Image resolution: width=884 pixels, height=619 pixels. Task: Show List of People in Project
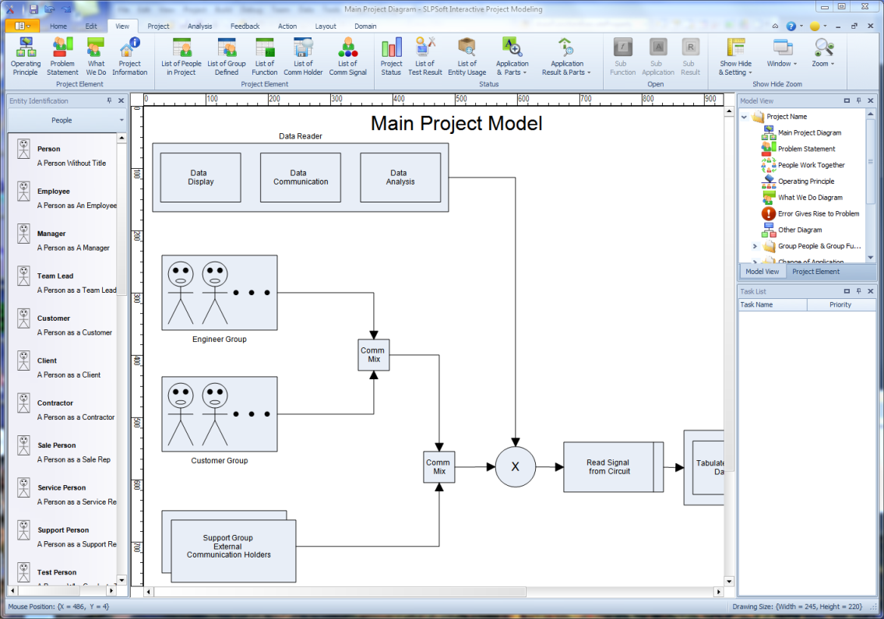[181, 56]
